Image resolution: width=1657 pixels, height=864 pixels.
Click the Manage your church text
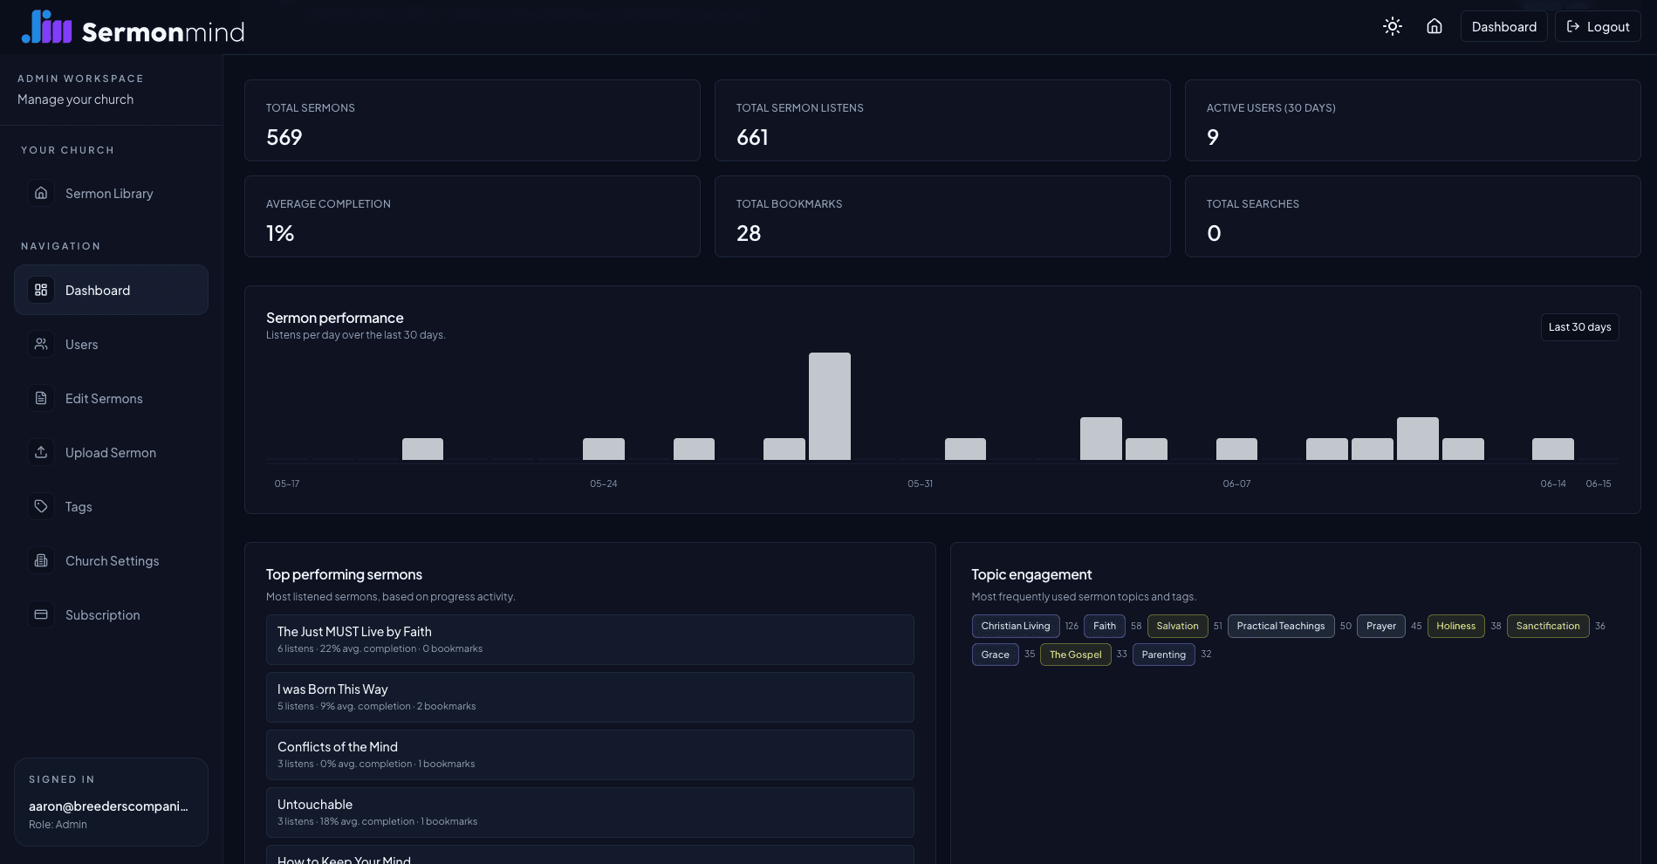point(75,99)
